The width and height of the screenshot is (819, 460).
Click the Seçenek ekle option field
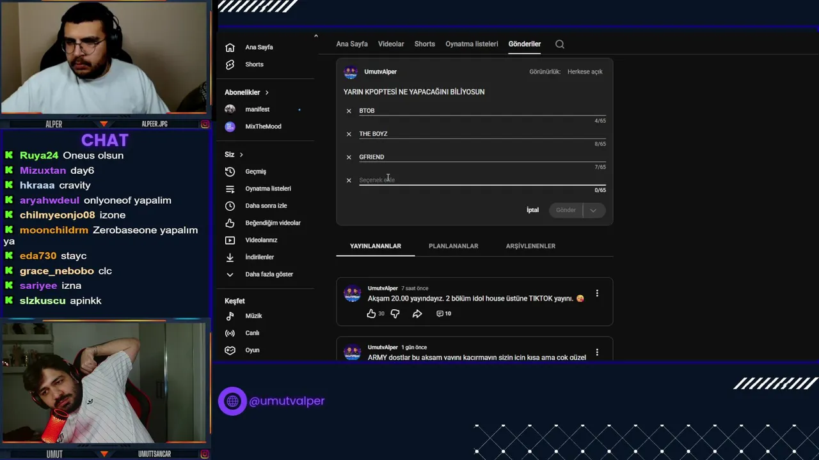coord(482,180)
